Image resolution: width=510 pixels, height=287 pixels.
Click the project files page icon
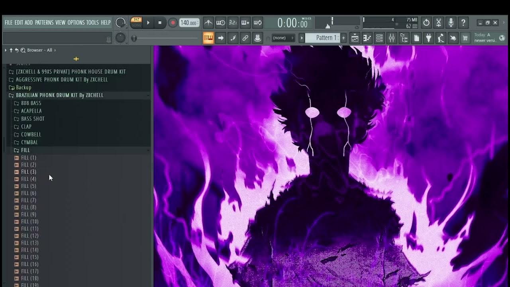click(416, 38)
